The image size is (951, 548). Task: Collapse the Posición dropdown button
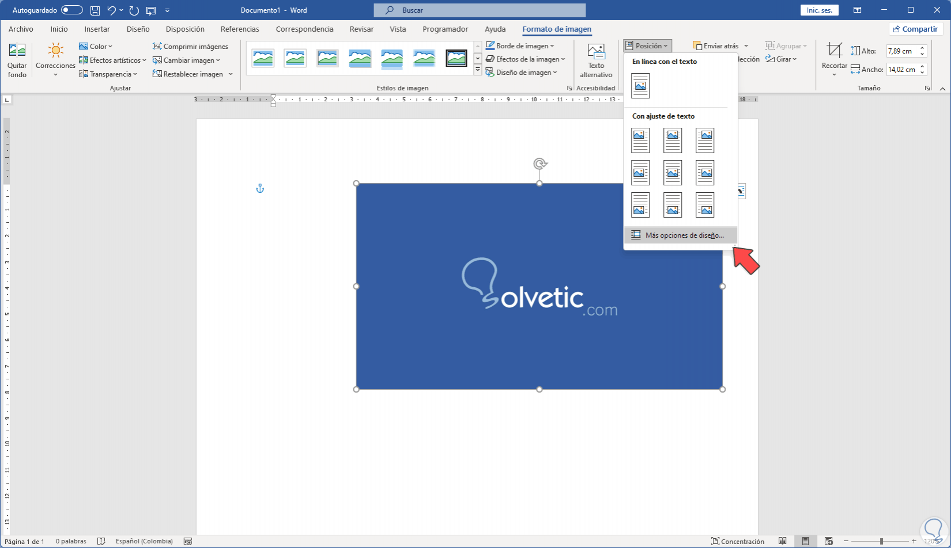(647, 45)
